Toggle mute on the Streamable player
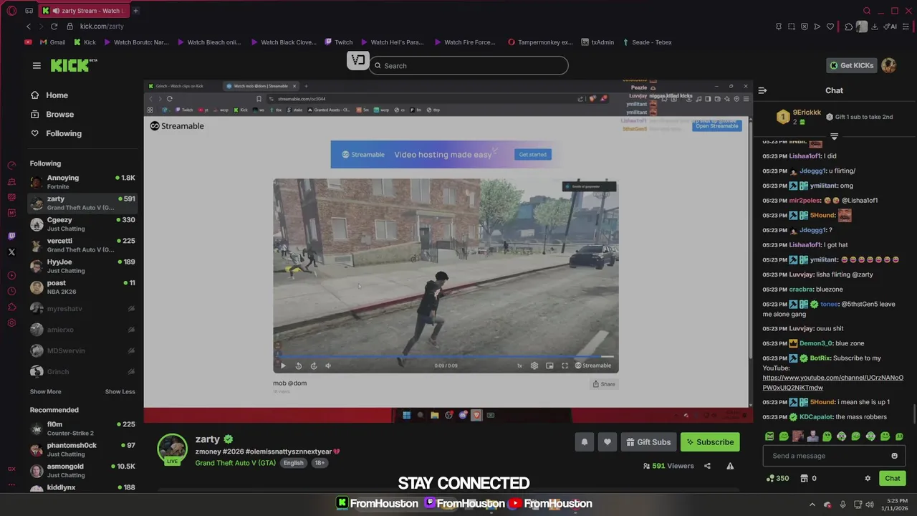This screenshot has width=917, height=516. 328,365
